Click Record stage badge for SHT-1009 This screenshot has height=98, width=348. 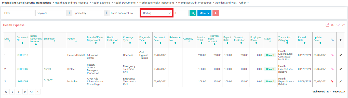click(270, 69)
